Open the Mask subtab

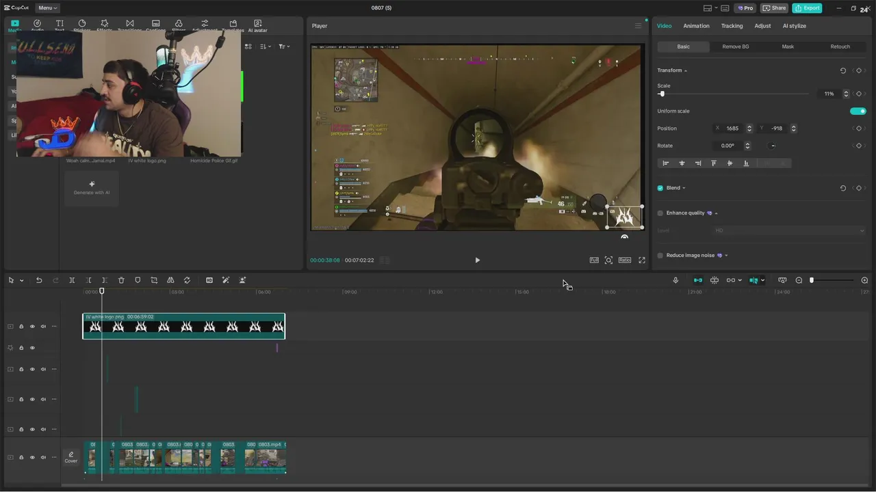[788, 46]
